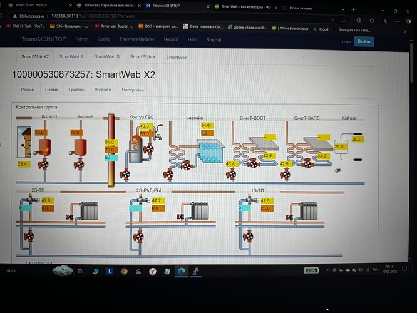Screen dimensions: 417x313
Task: Click the outdoor temperature house icon
Action: point(24,142)
